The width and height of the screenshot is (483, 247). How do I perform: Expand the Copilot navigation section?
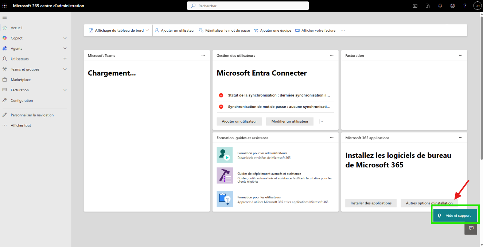coord(65,38)
